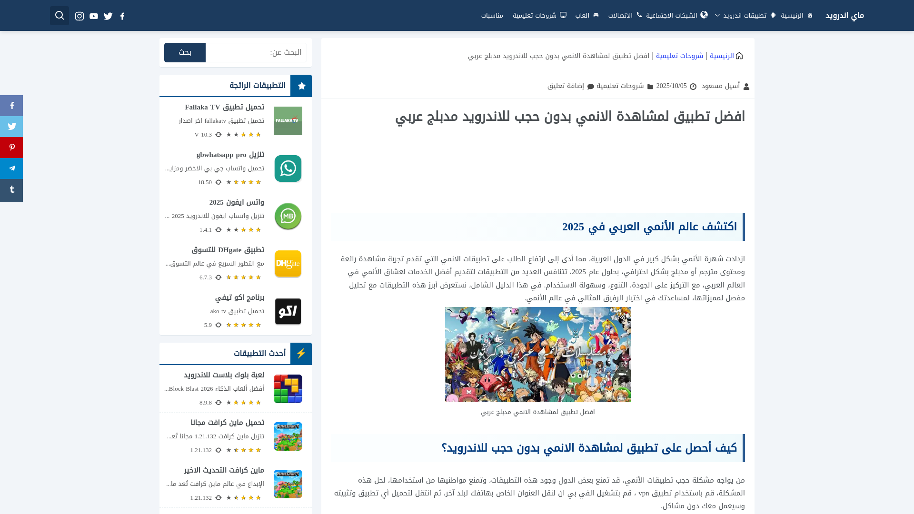Screen dimensions: 914x514
Task: Open ماين كرافت التحديث الاخير title
Action: (x=224, y=470)
